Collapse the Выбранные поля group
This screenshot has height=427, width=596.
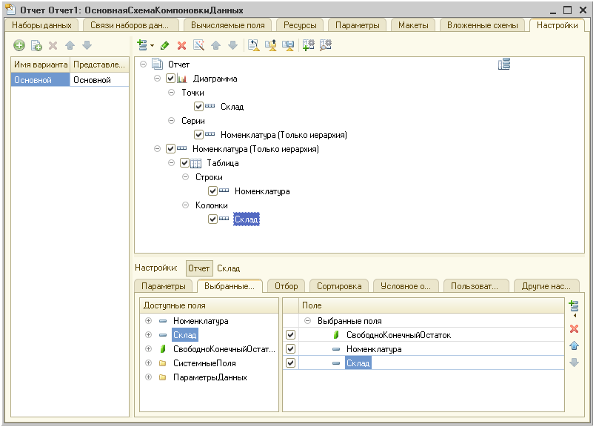pyautogui.click(x=307, y=321)
